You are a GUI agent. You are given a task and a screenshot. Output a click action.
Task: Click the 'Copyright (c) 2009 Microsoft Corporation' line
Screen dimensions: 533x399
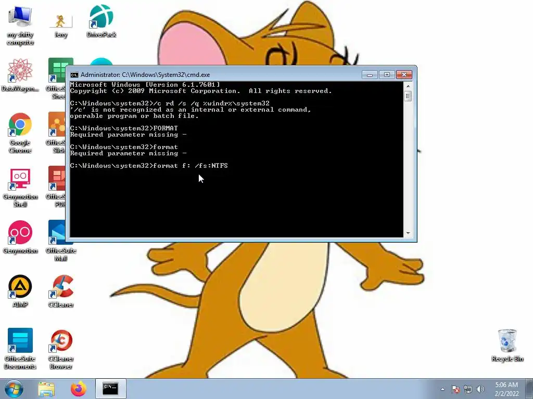click(201, 91)
